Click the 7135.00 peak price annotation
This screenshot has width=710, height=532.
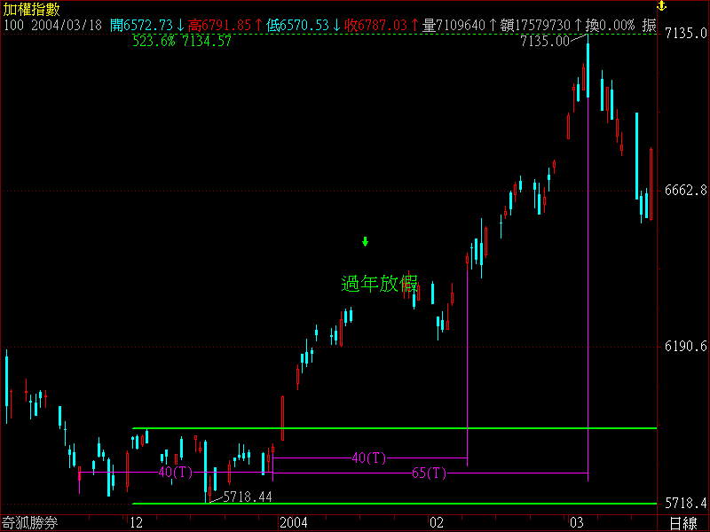pos(545,42)
